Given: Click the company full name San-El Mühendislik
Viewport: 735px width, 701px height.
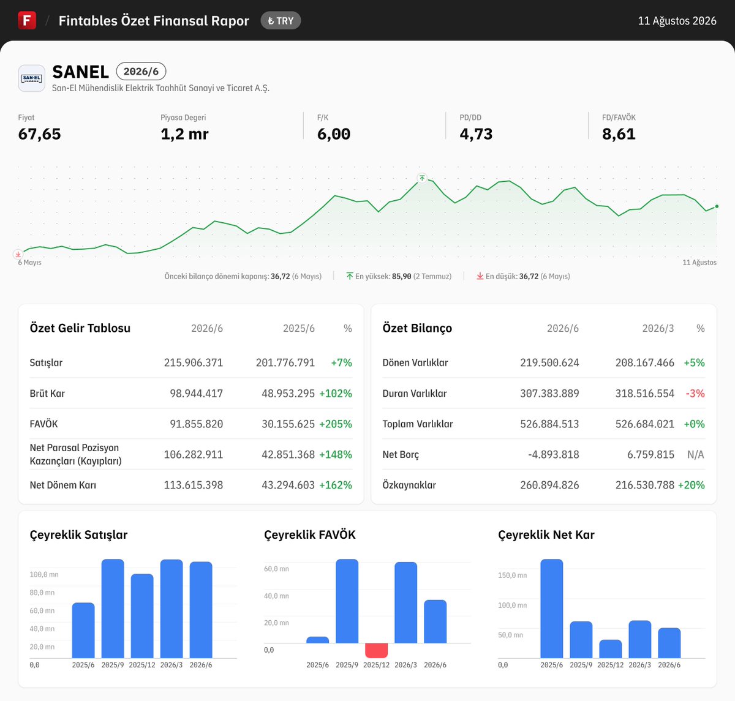Looking at the screenshot, I should click(x=160, y=88).
